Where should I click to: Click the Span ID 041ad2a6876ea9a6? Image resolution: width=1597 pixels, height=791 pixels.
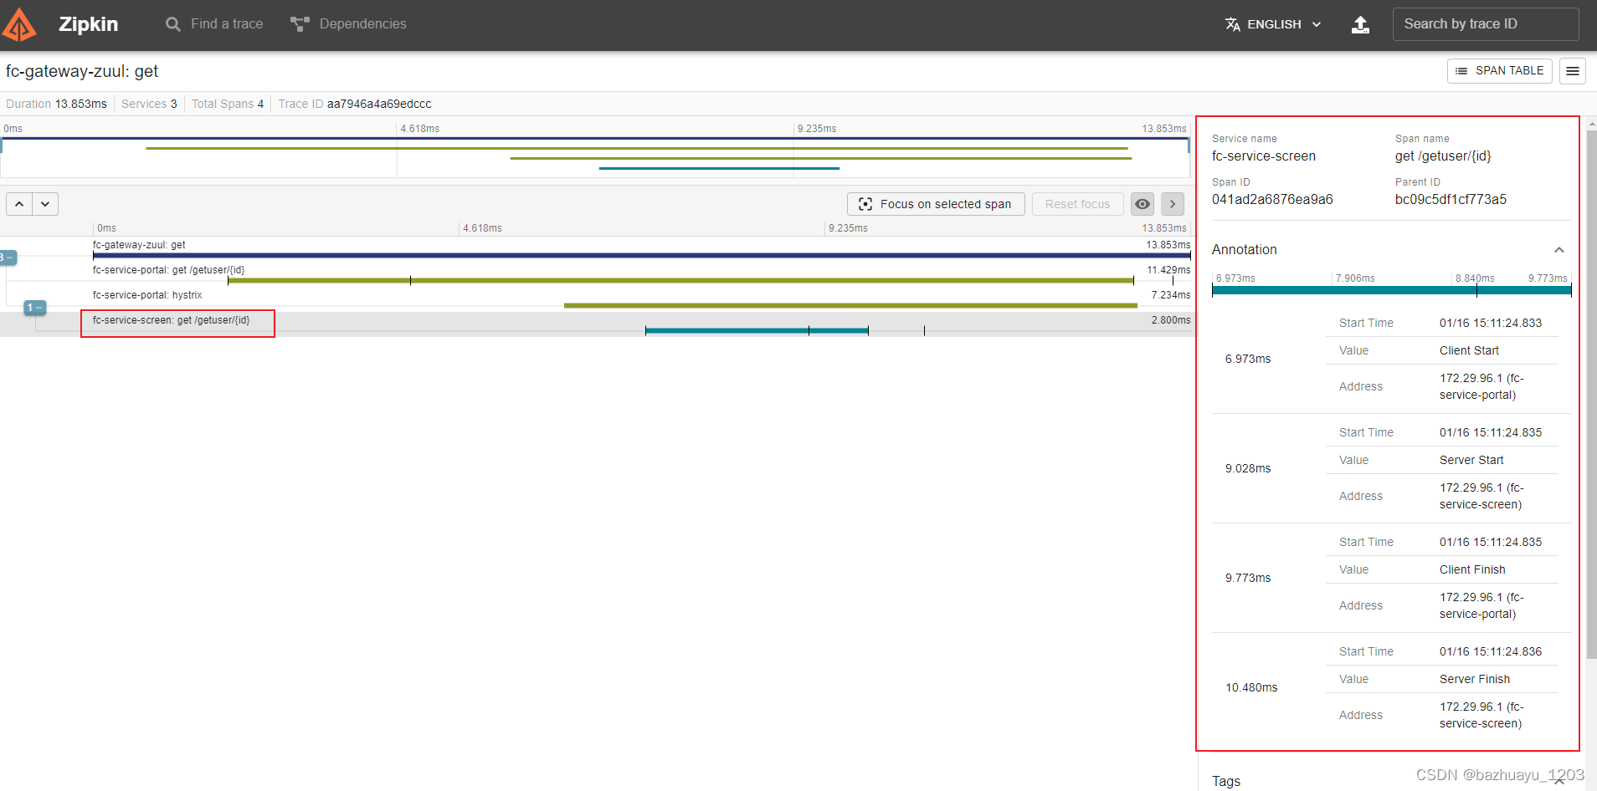(1272, 199)
